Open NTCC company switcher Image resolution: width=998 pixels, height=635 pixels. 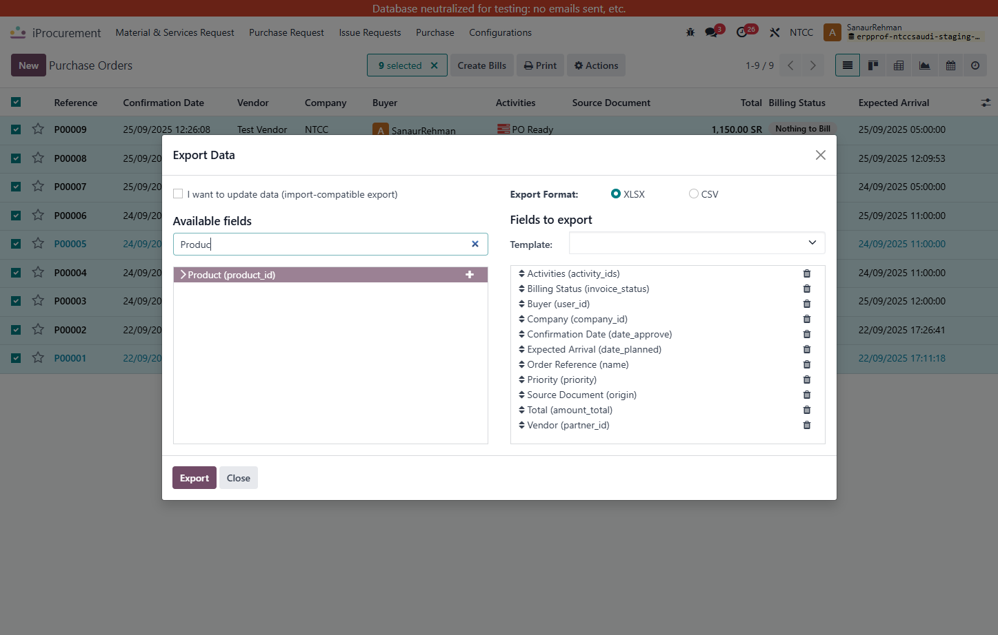[x=801, y=32]
